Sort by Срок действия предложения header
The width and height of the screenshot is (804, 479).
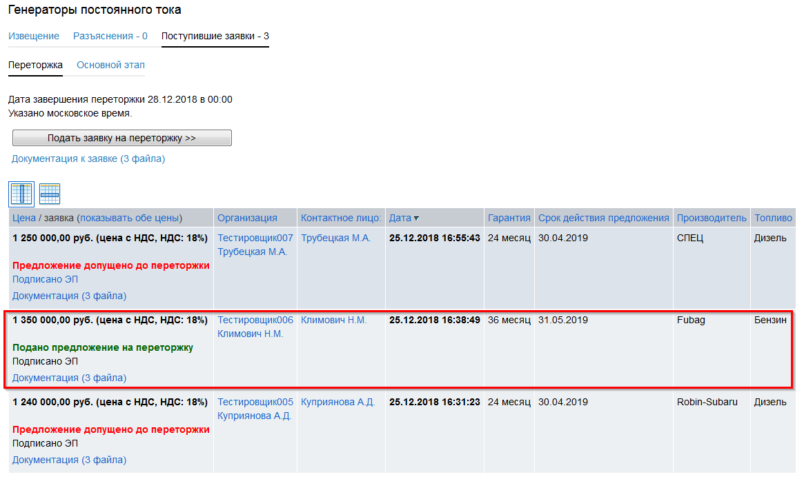pos(603,218)
